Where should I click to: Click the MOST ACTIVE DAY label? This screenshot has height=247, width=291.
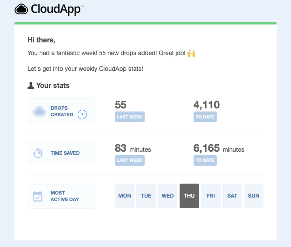point(65,196)
